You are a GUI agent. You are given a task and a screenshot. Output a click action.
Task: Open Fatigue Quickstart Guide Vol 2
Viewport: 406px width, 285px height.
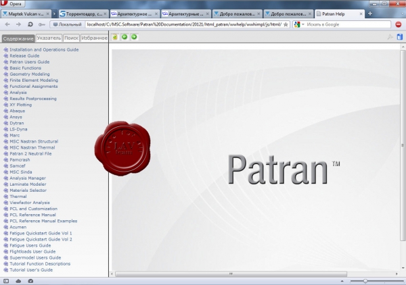click(x=41, y=239)
